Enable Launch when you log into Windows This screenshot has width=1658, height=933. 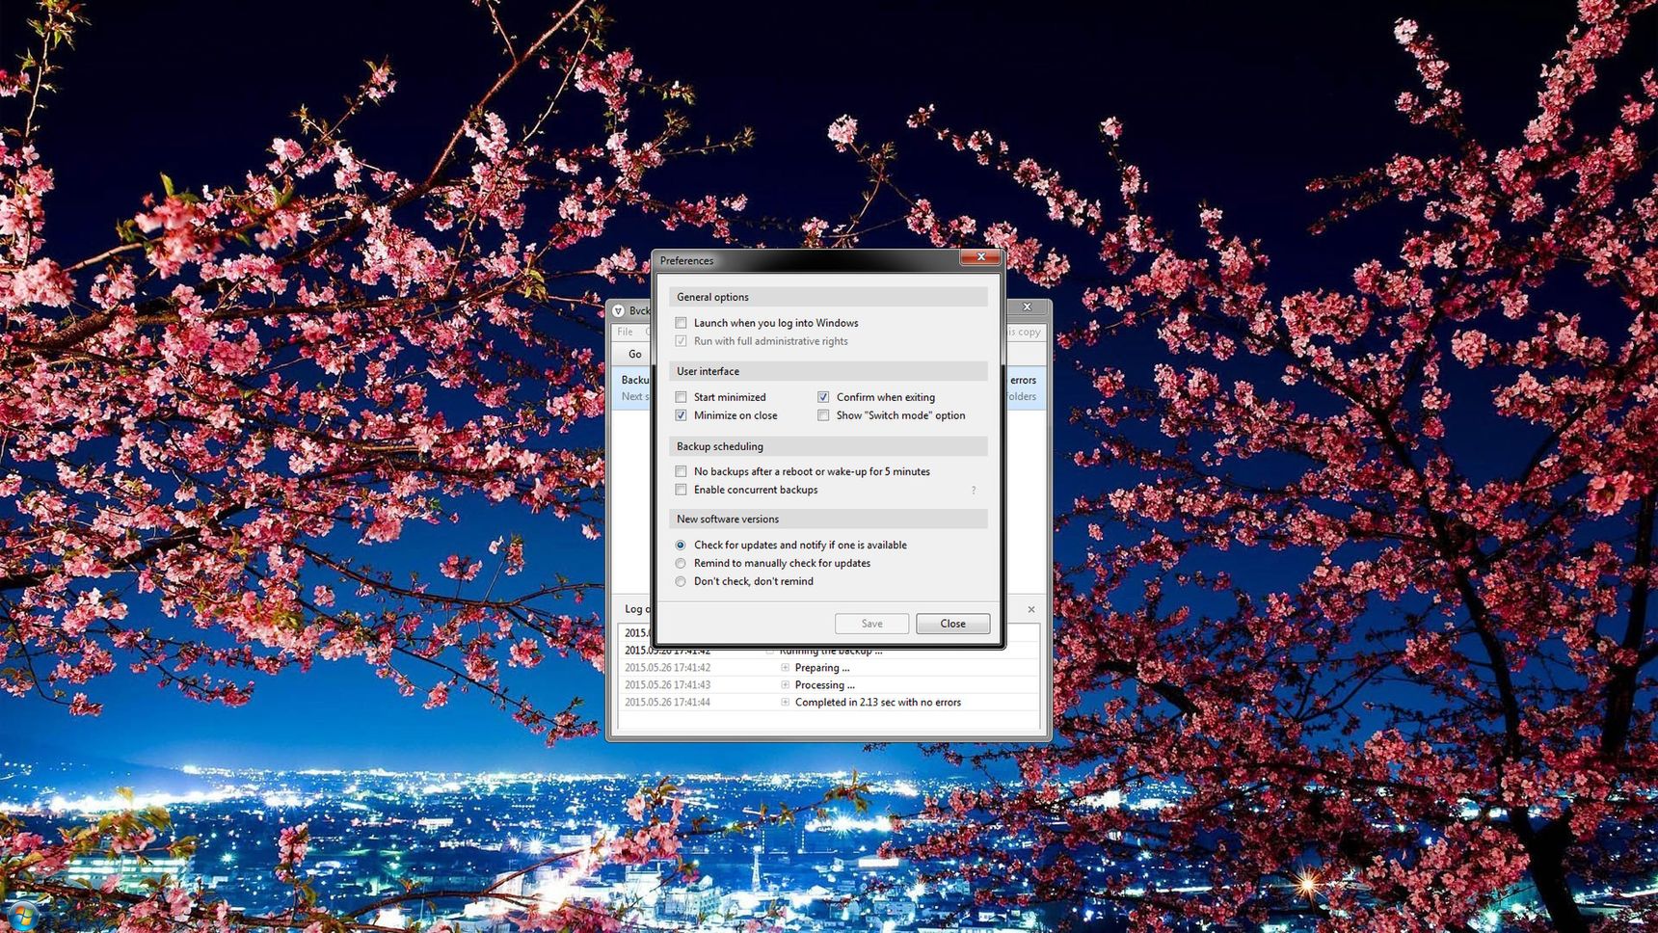point(681,323)
